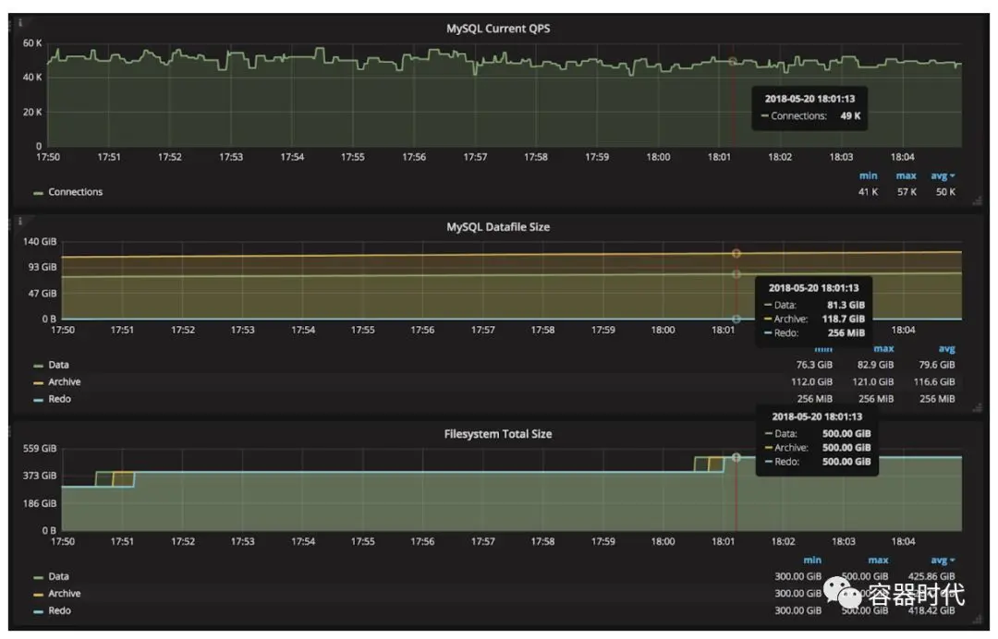This screenshot has width=998, height=639.
Task: Sort QPS legend by the avg column
Action: [x=940, y=176]
